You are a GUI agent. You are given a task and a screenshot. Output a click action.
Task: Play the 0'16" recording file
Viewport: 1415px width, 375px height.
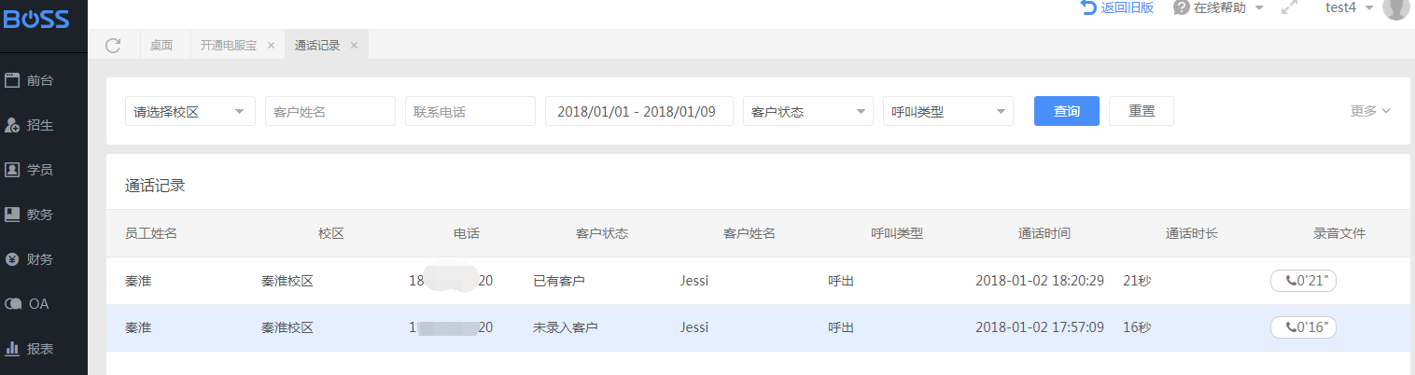(1303, 327)
